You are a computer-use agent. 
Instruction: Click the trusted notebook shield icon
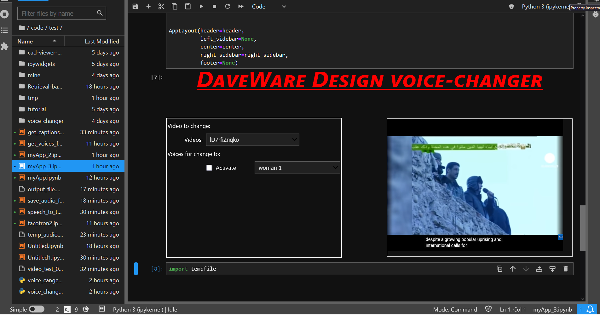(488, 309)
